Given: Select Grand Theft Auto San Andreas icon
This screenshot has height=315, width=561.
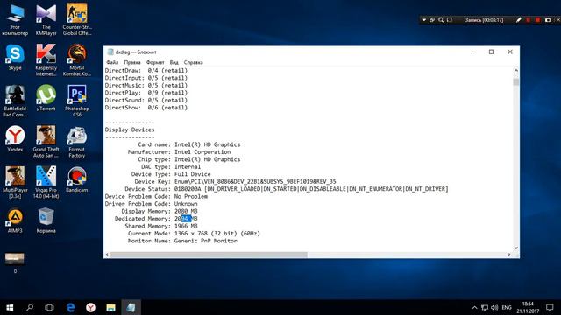Looking at the screenshot, I should click(x=46, y=142).
